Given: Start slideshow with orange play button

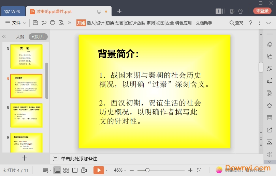Looking at the screenshot, I should pyautogui.click(x=99, y=170).
